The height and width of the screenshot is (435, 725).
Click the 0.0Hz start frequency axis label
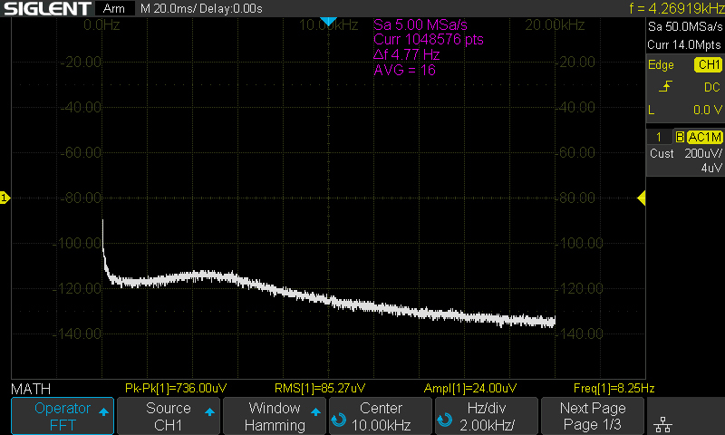[101, 25]
